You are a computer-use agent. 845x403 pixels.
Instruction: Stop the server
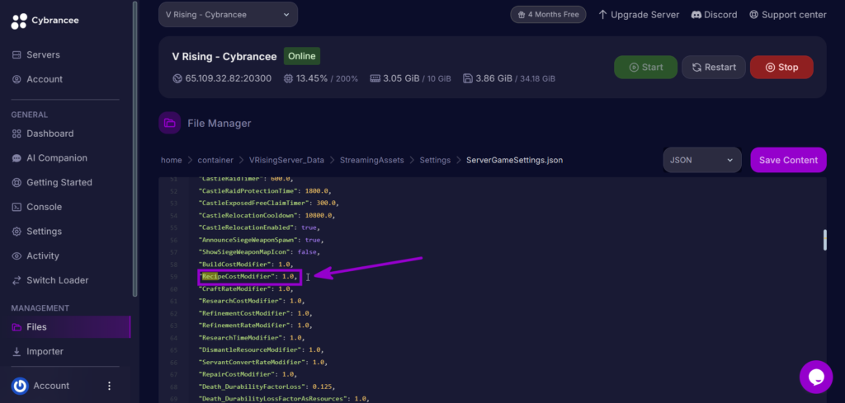pyautogui.click(x=781, y=68)
